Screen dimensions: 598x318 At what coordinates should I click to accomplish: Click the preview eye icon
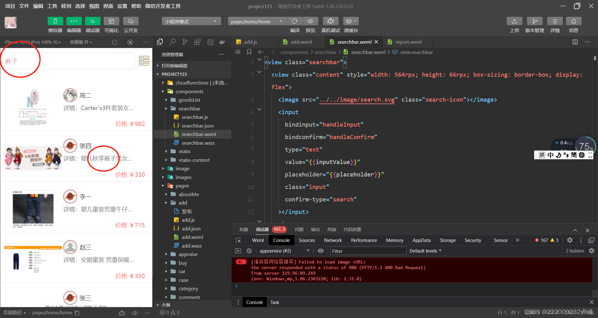(x=311, y=21)
